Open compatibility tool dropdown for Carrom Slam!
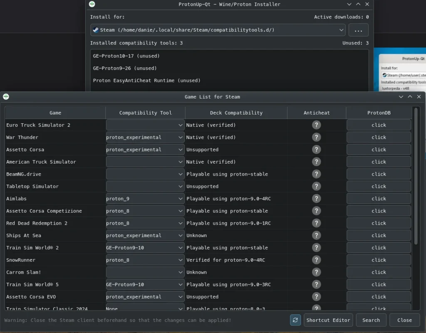The image size is (426, 333). click(x=145, y=272)
